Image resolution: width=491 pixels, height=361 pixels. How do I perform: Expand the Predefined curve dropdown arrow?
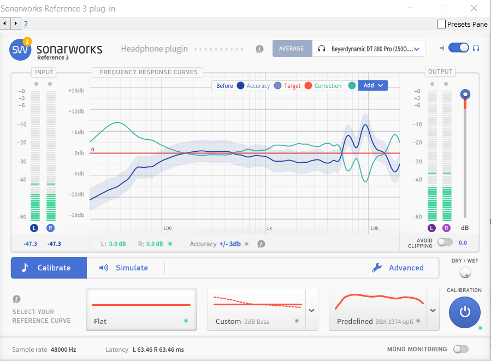tap(433, 310)
